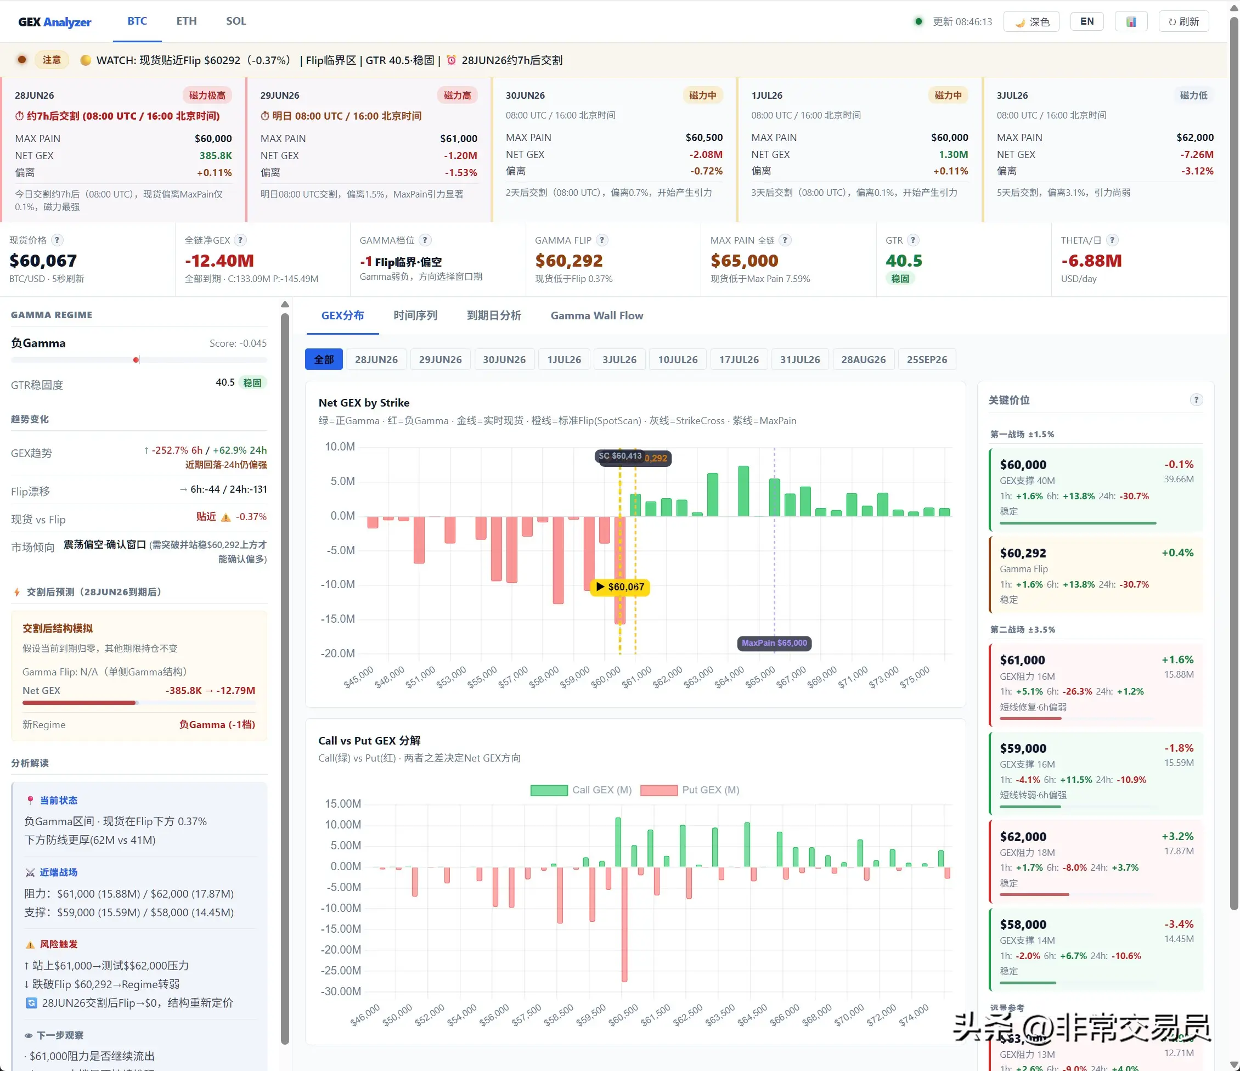Open the chart icon button in header
This screenshot has height=1071, width=1240.
click(x=1130, y=21)
